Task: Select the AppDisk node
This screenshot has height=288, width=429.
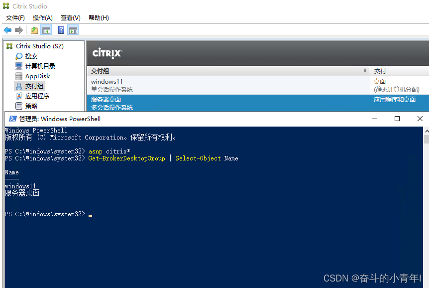Action: click(x=37, y=76)
